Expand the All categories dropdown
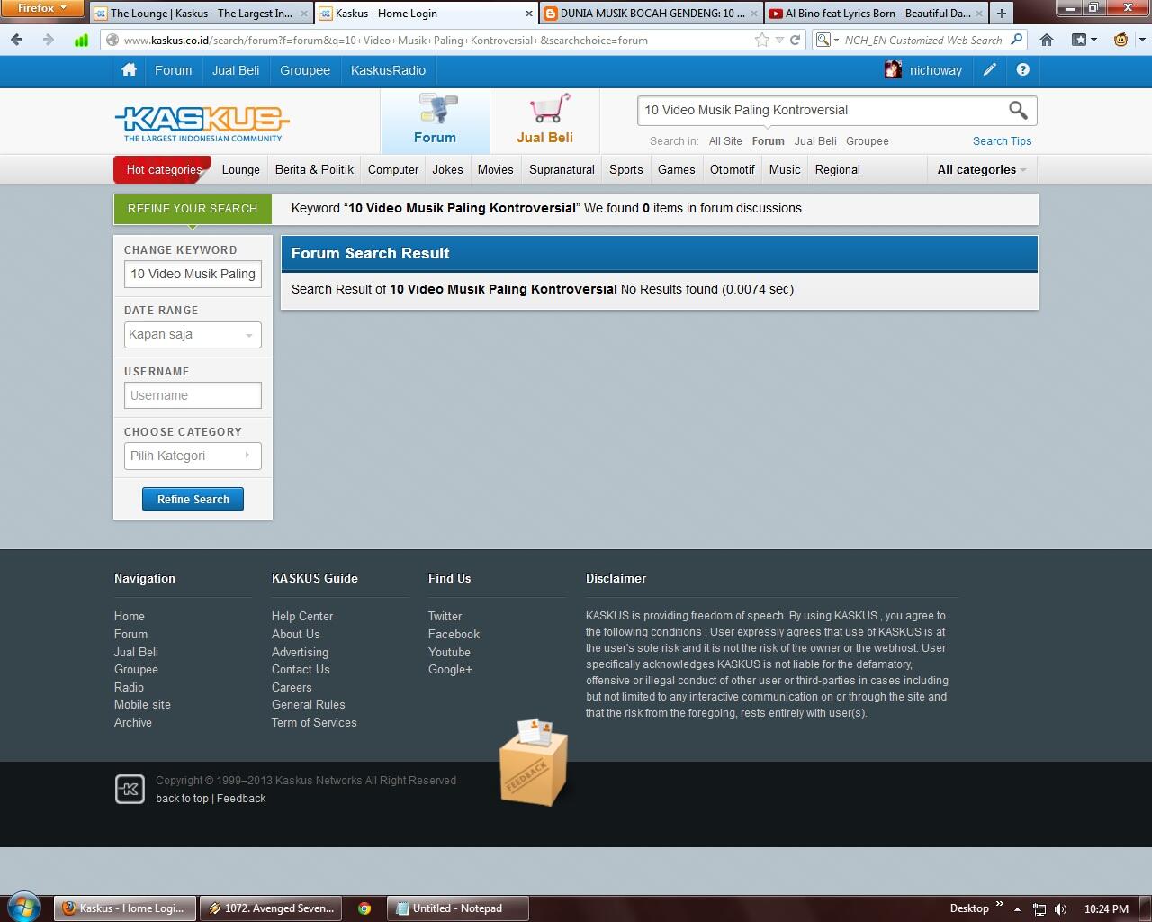Viewport: 1152px width, 922px height. 982,169
